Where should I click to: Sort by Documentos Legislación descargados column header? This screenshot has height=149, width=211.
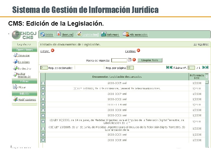point(117,77)
